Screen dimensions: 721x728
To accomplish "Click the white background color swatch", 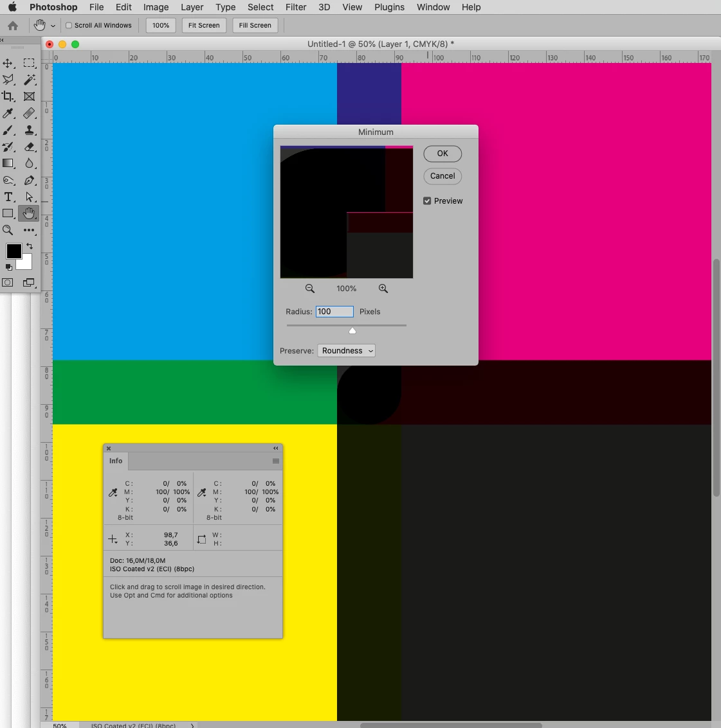I will pyautogui.click(x=26, y=263).
